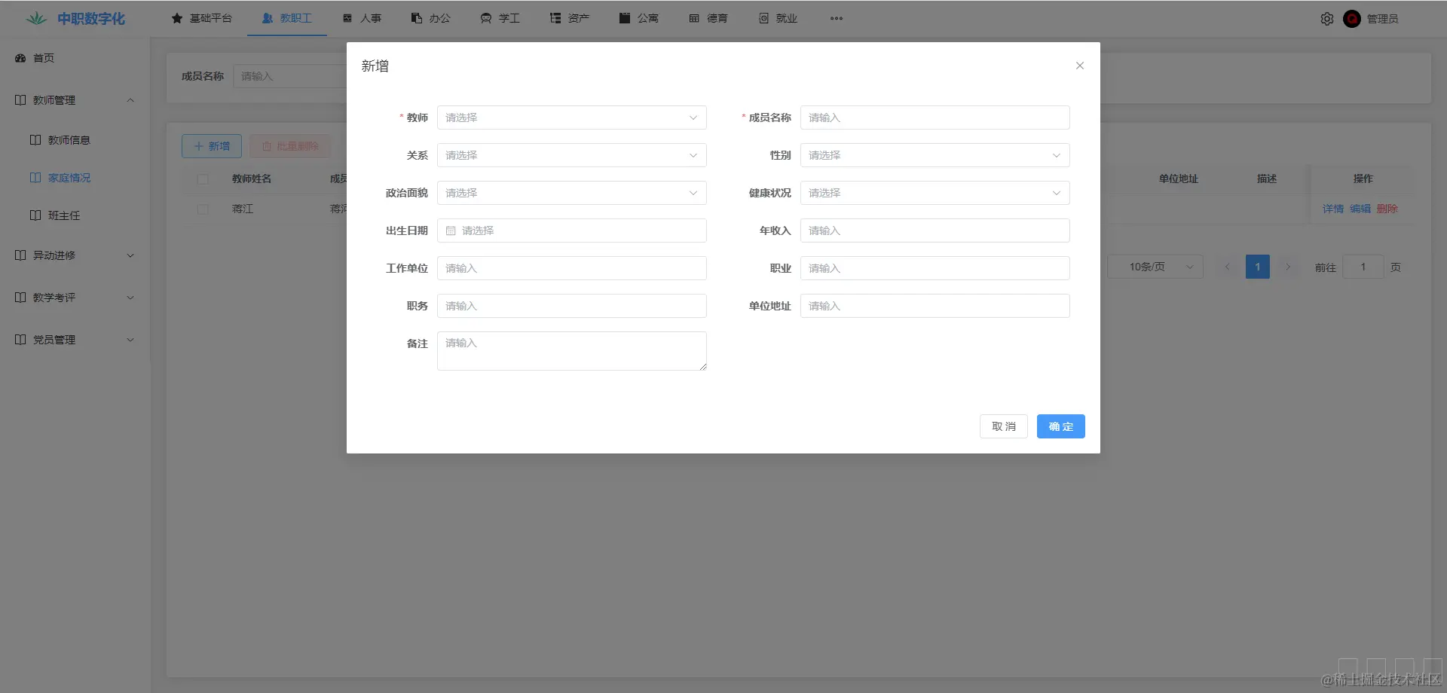
Task: Click the 成员名称 input in dialog
Action: 935,118
